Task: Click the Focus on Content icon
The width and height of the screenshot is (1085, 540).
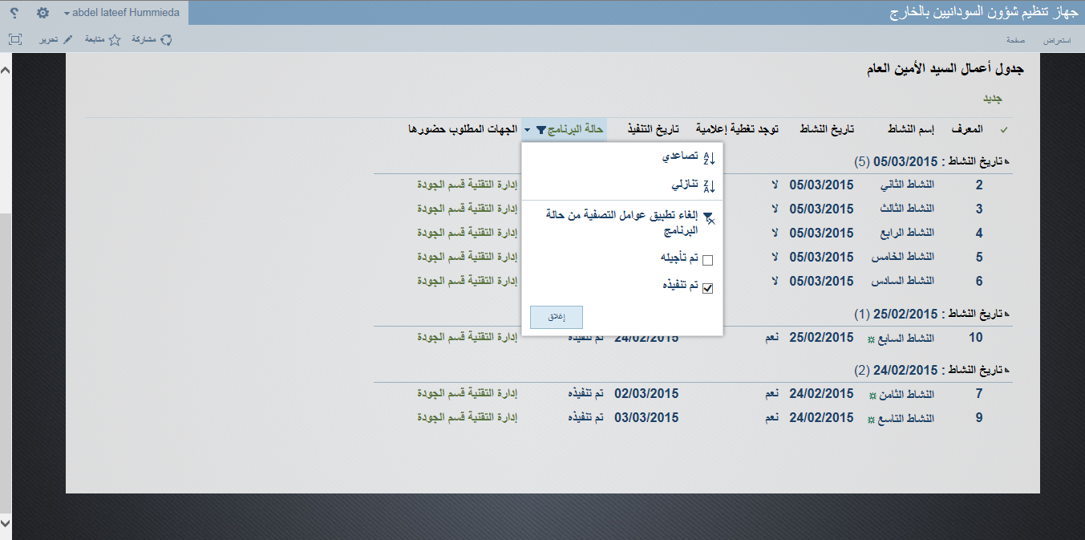Action: [x=15, y=39]
